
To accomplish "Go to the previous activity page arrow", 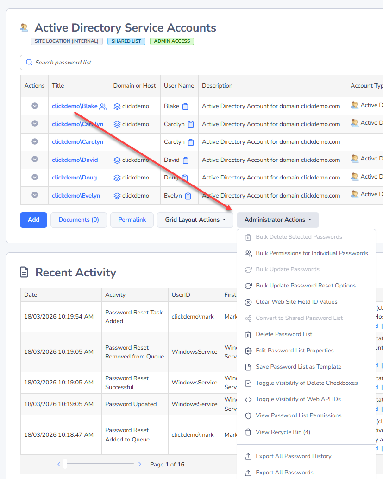I will 59,464.
